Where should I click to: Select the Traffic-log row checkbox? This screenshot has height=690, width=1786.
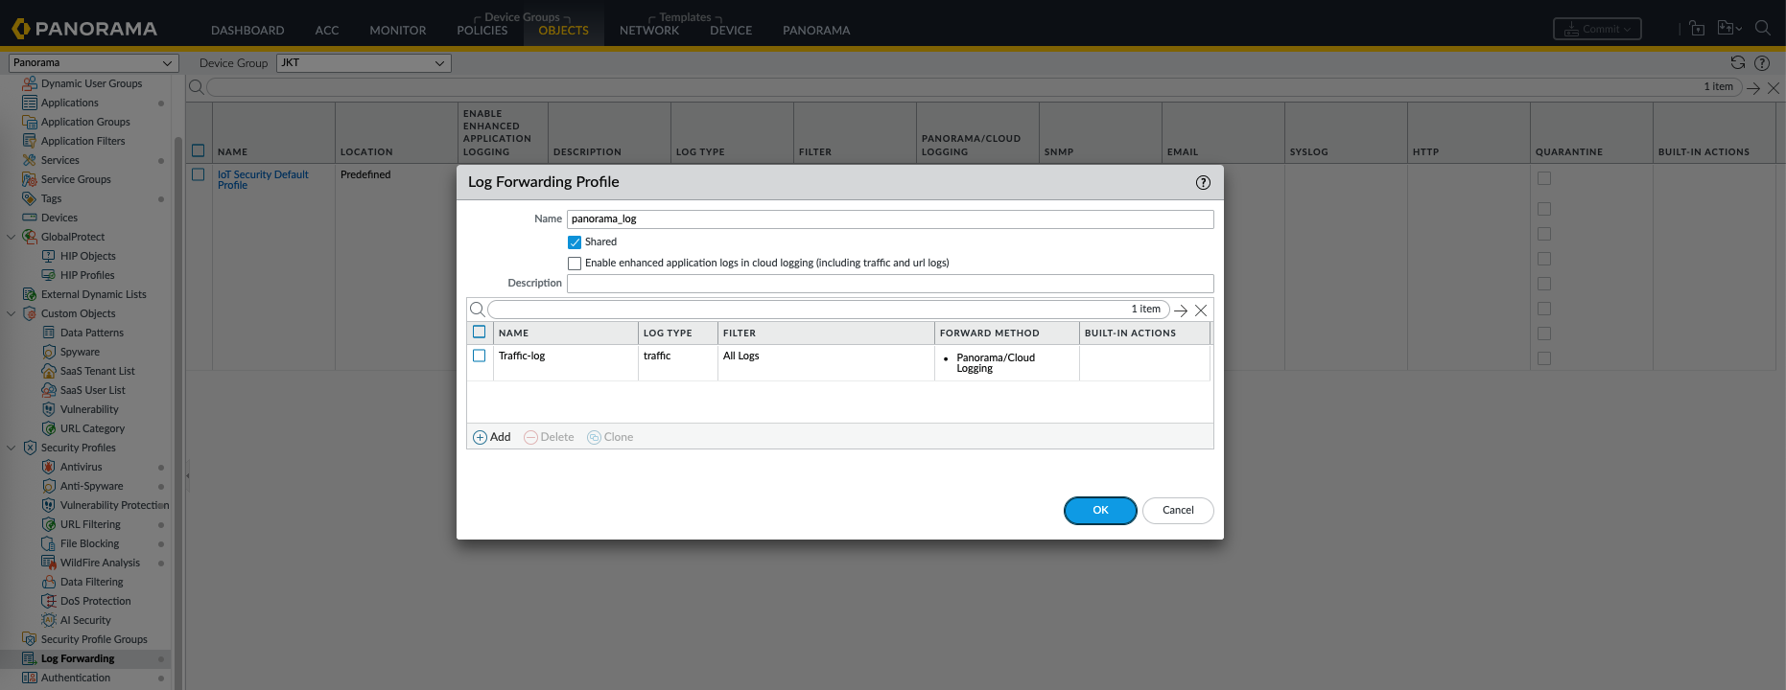pos(480,356)
